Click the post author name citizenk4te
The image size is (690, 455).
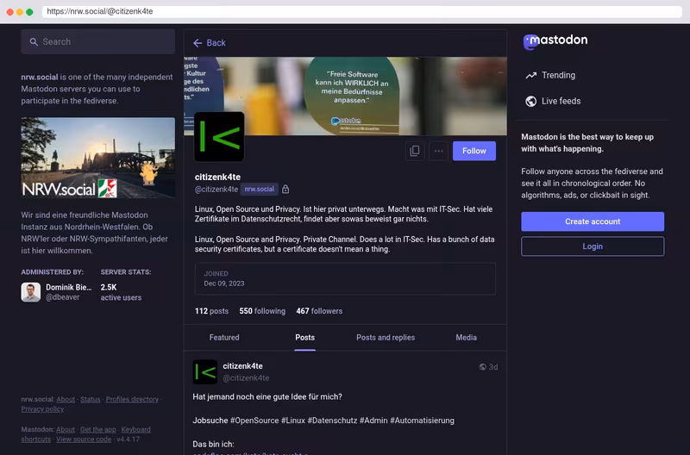(x=242, y=365)
